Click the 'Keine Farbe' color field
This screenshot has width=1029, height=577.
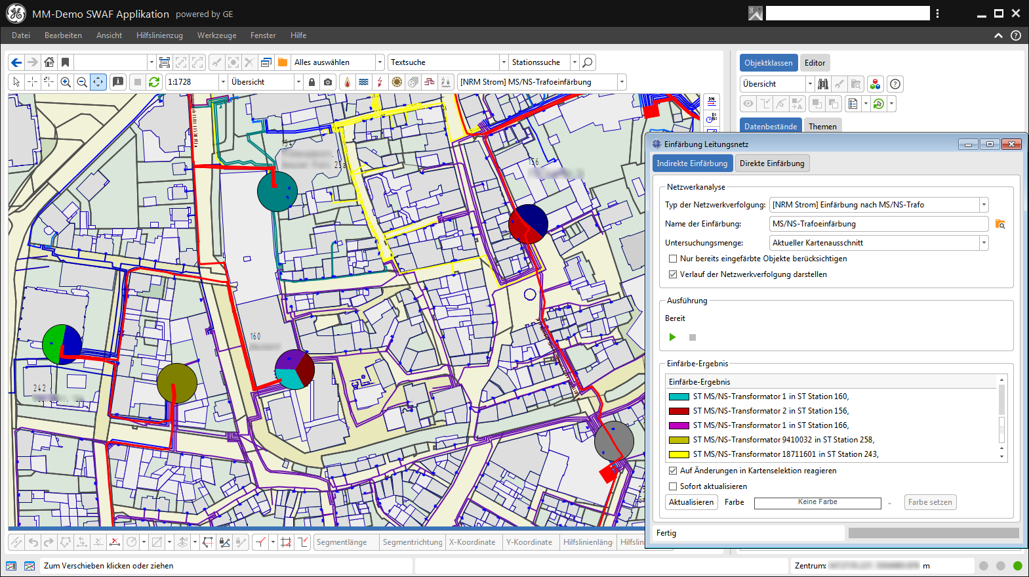tap(817, 503)
